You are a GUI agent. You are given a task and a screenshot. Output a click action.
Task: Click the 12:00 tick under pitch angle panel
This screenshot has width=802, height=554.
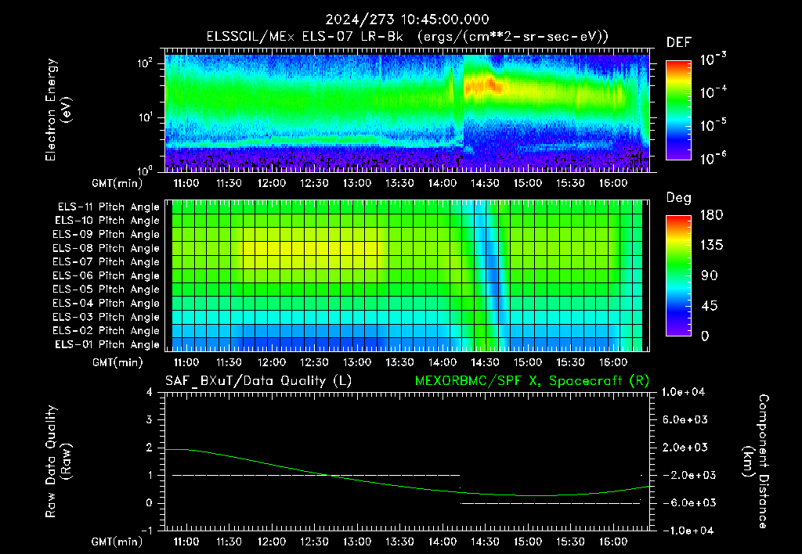(x=272, y=362)
